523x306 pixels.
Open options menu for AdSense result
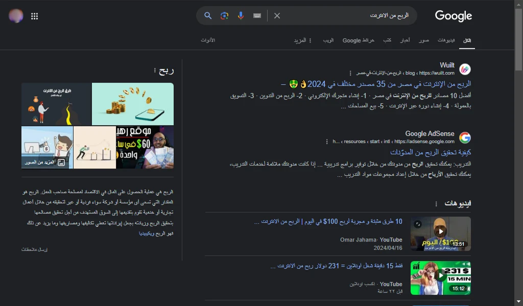pyautogui.click(x=327, y=142)
